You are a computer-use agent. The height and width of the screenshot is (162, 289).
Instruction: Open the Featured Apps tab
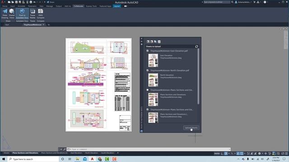[x=105, y=6]
